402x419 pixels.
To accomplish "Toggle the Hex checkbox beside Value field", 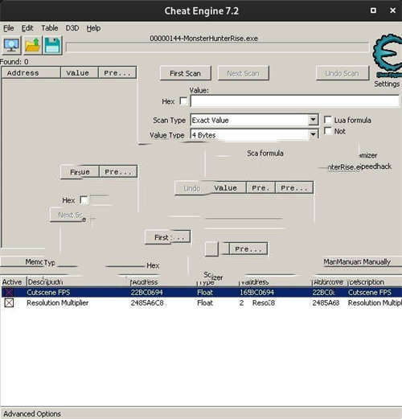I will [x=183, y=101].
